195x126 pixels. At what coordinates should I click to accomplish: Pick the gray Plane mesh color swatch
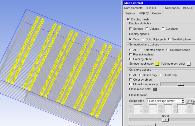tap(155, 89)
